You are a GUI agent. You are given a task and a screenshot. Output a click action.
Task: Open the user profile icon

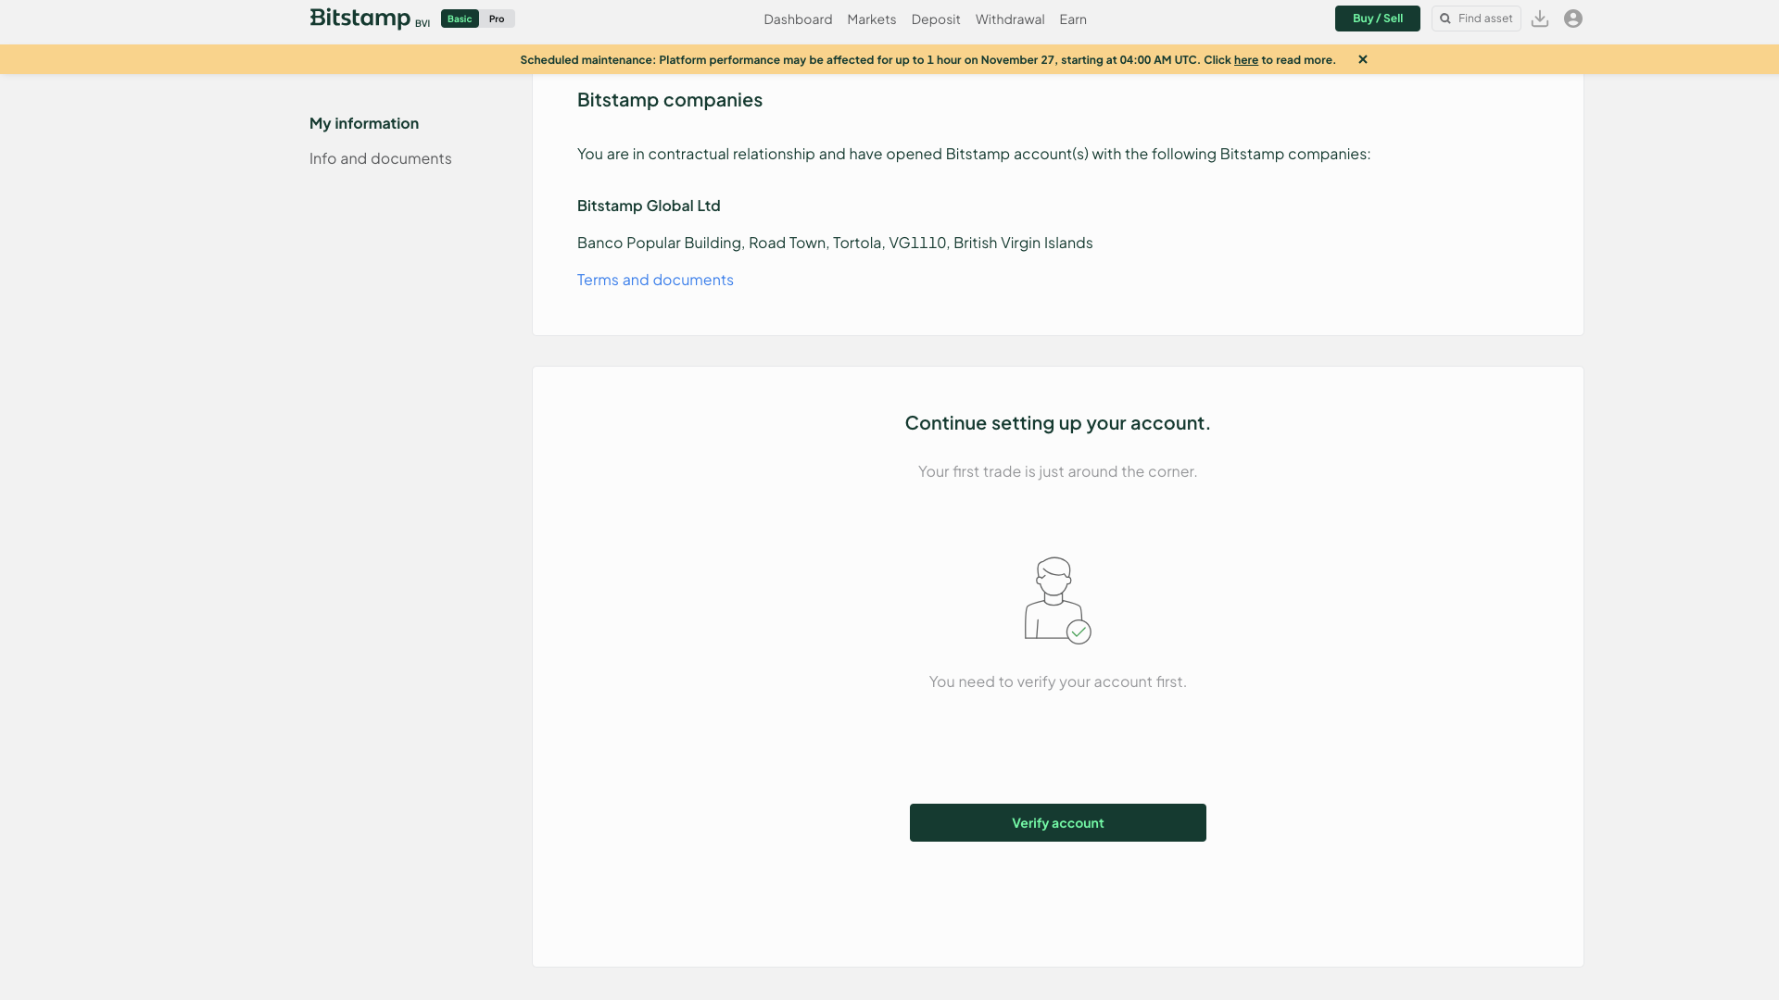pos(1573,19)
